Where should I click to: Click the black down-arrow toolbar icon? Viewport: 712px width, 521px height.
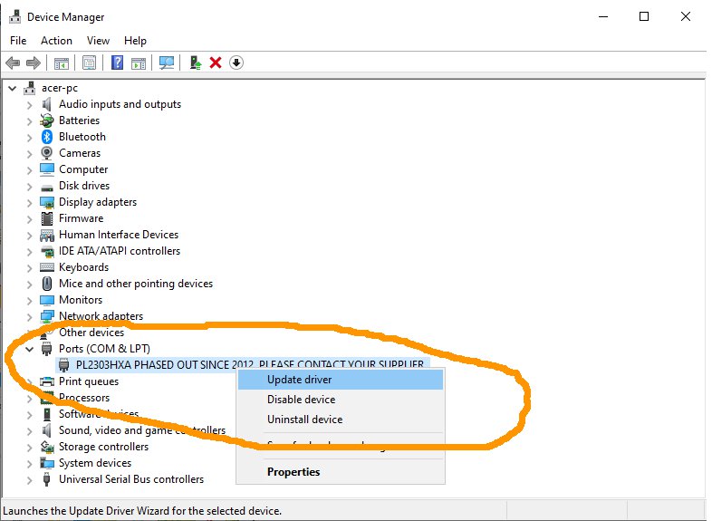tap(236, 63)
